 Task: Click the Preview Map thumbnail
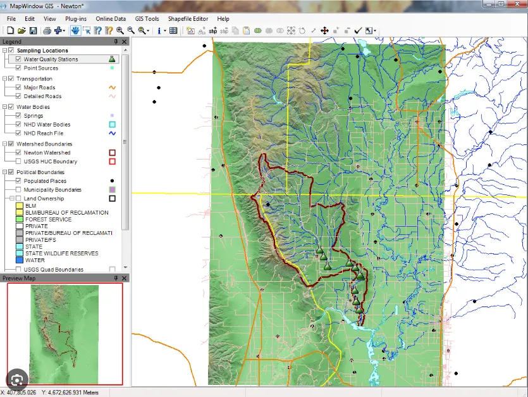coord(64,334)
